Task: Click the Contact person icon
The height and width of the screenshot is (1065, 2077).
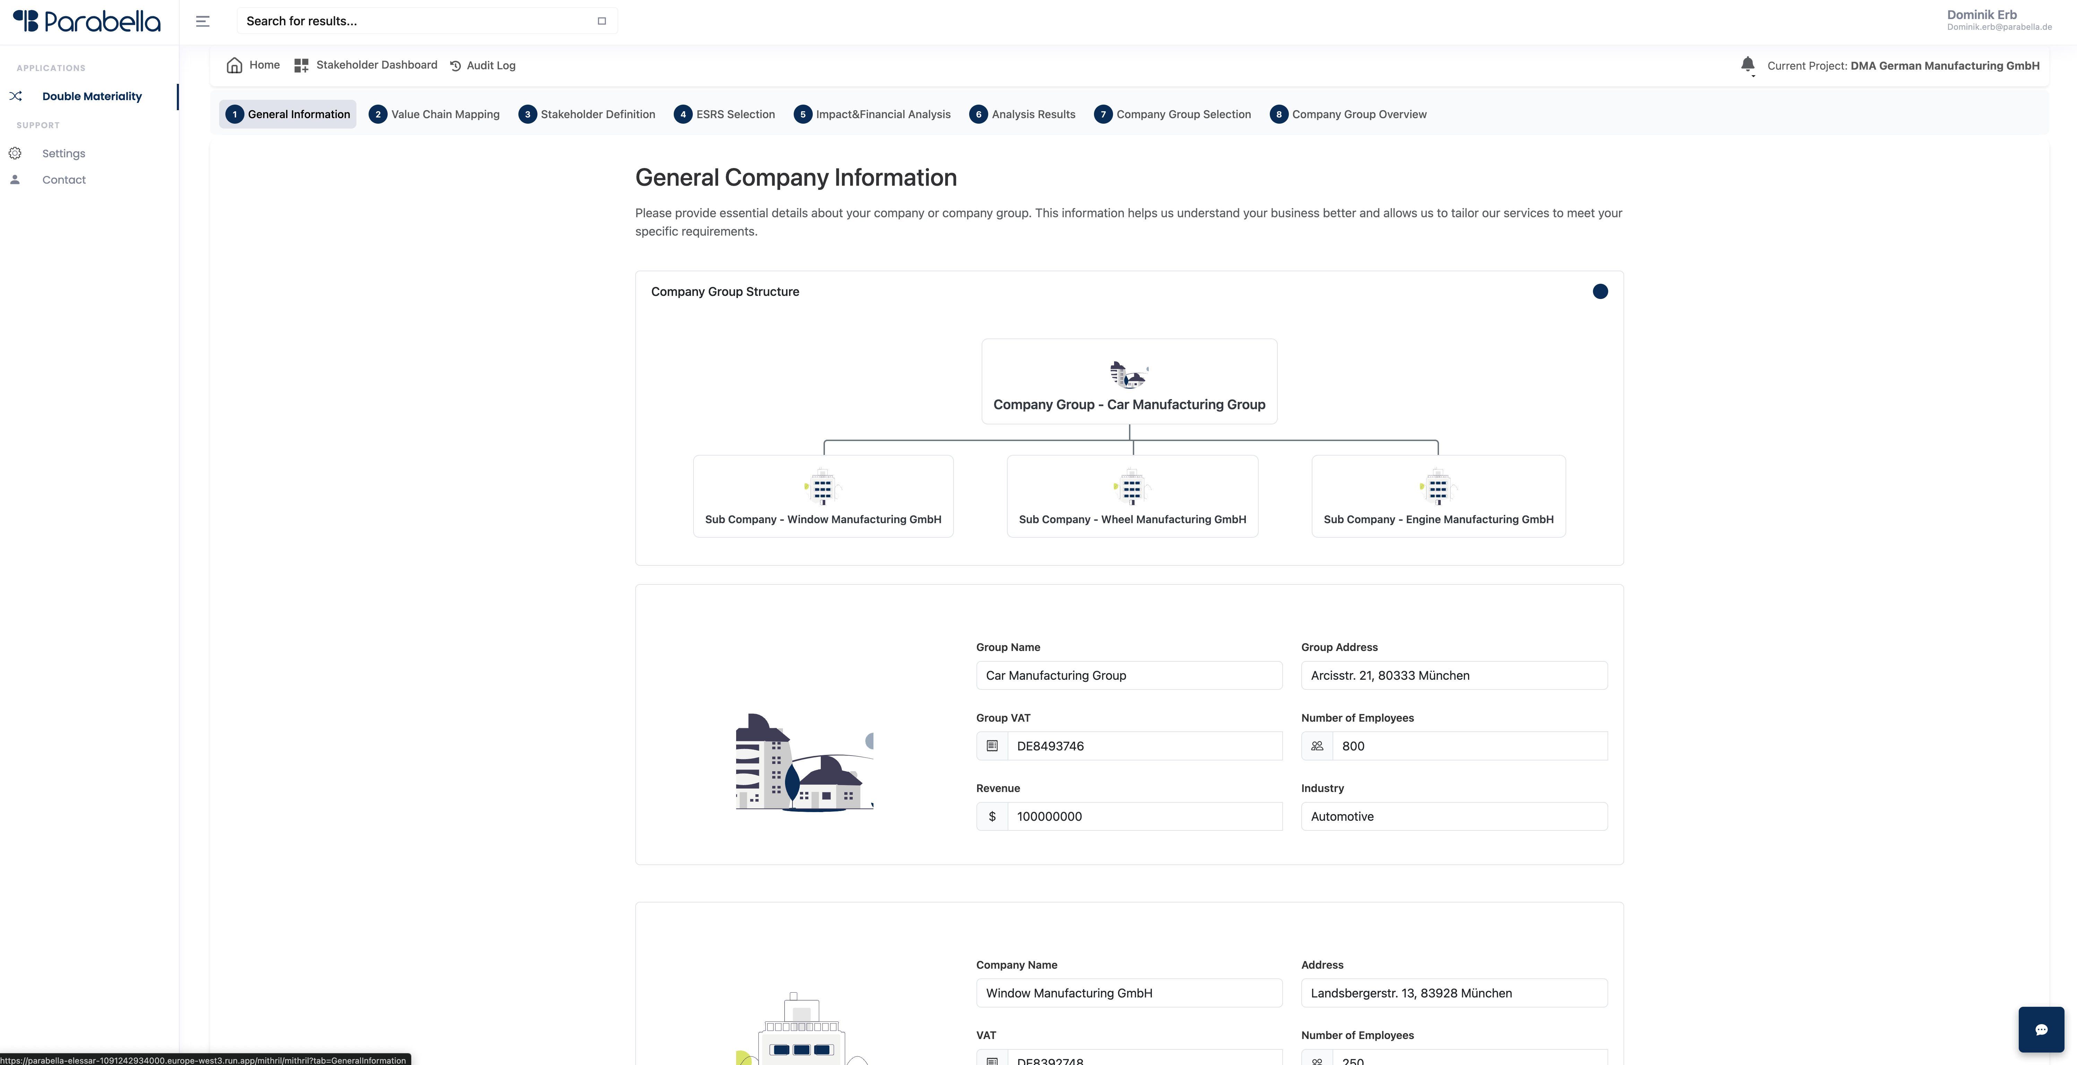Action: coord(15,180)
